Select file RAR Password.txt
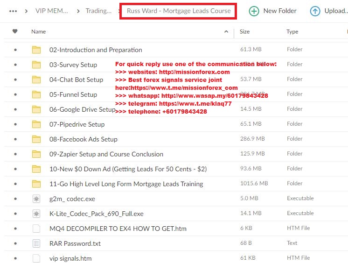Screen dimensions: 348x263 tap(75, 243)
